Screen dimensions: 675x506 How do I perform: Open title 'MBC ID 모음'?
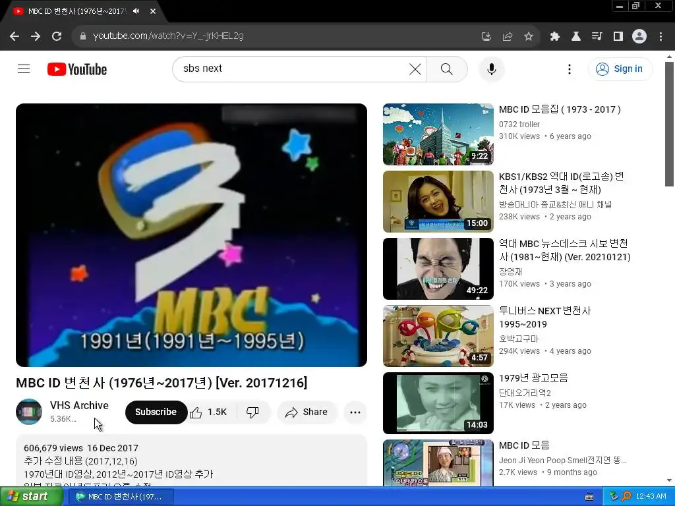coord(524,445)
